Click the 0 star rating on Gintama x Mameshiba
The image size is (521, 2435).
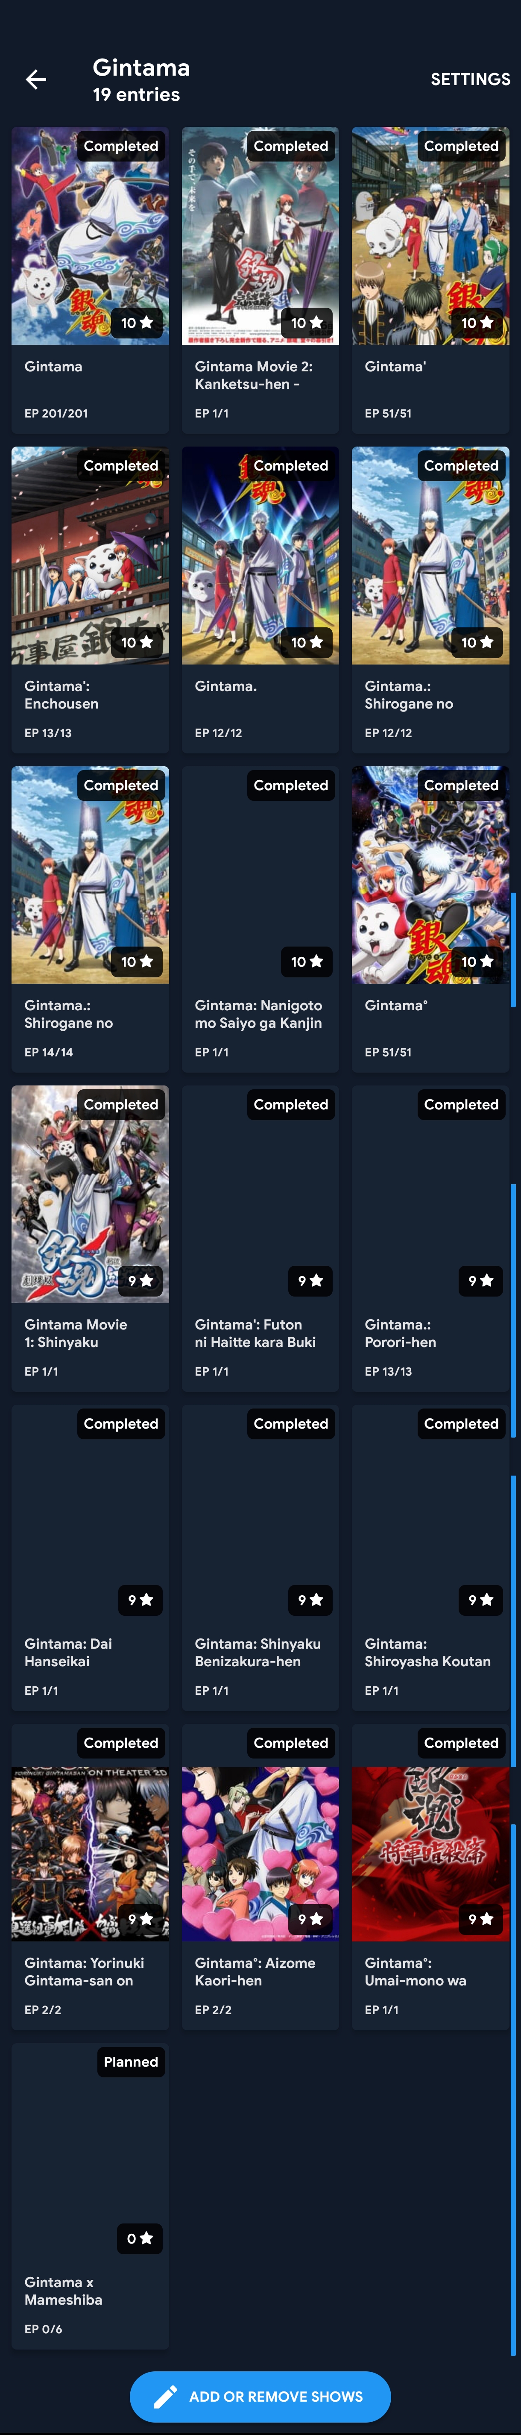point(140,2238)
